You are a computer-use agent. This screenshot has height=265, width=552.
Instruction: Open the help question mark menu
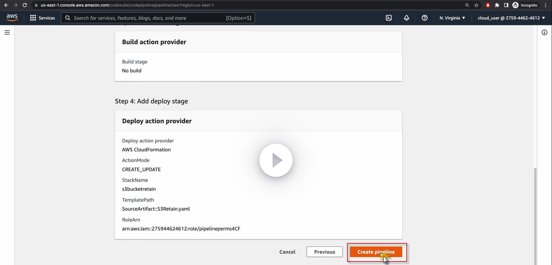pos(425,18)
